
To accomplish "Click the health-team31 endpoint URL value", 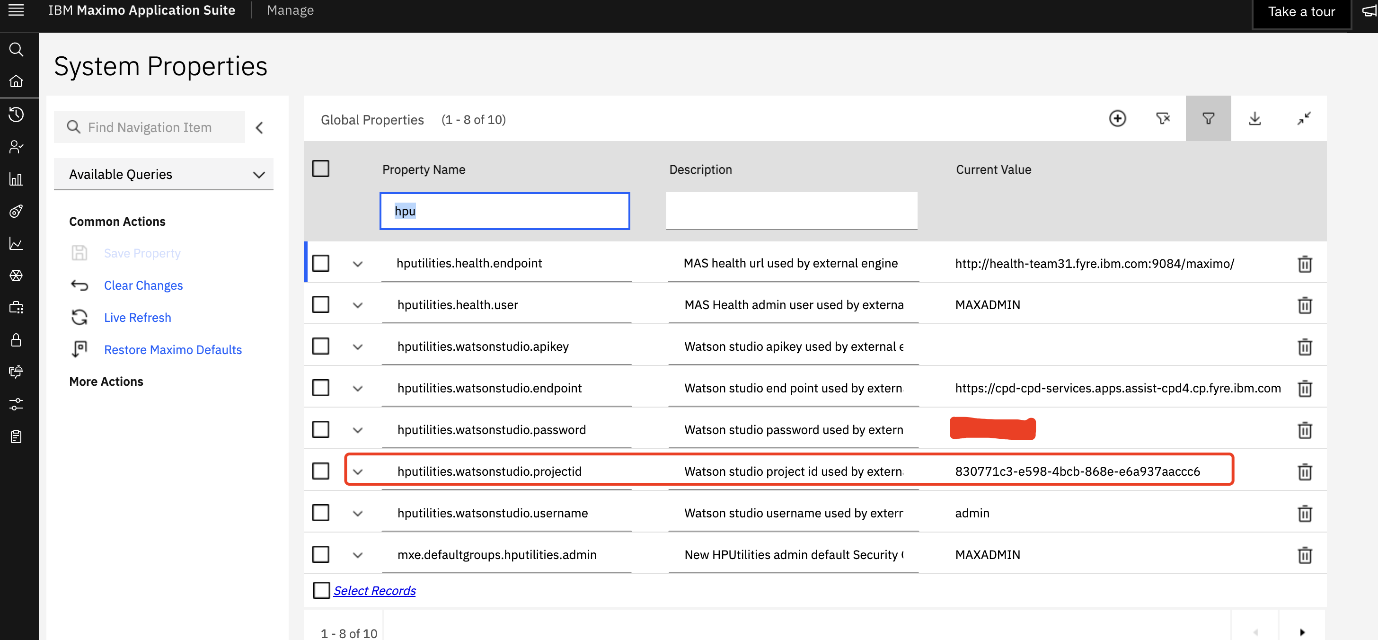I will 1095,263.
